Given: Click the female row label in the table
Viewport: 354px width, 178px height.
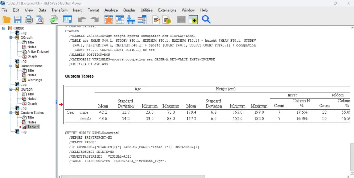Looking at the screenshot, I should (86, 119).
